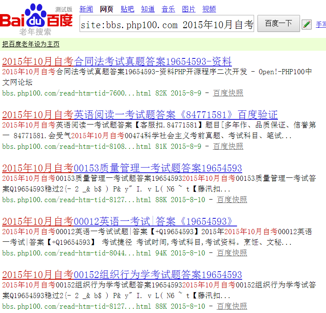Click the 手写 link beside the pencil icon
This screenshot has height=313, width=326.
[x=320, y=25]
